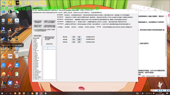This screenshot has height=95, width=170.
Task: Click the Cortana circle on taskbar
Action: click(x=11, y=93)
